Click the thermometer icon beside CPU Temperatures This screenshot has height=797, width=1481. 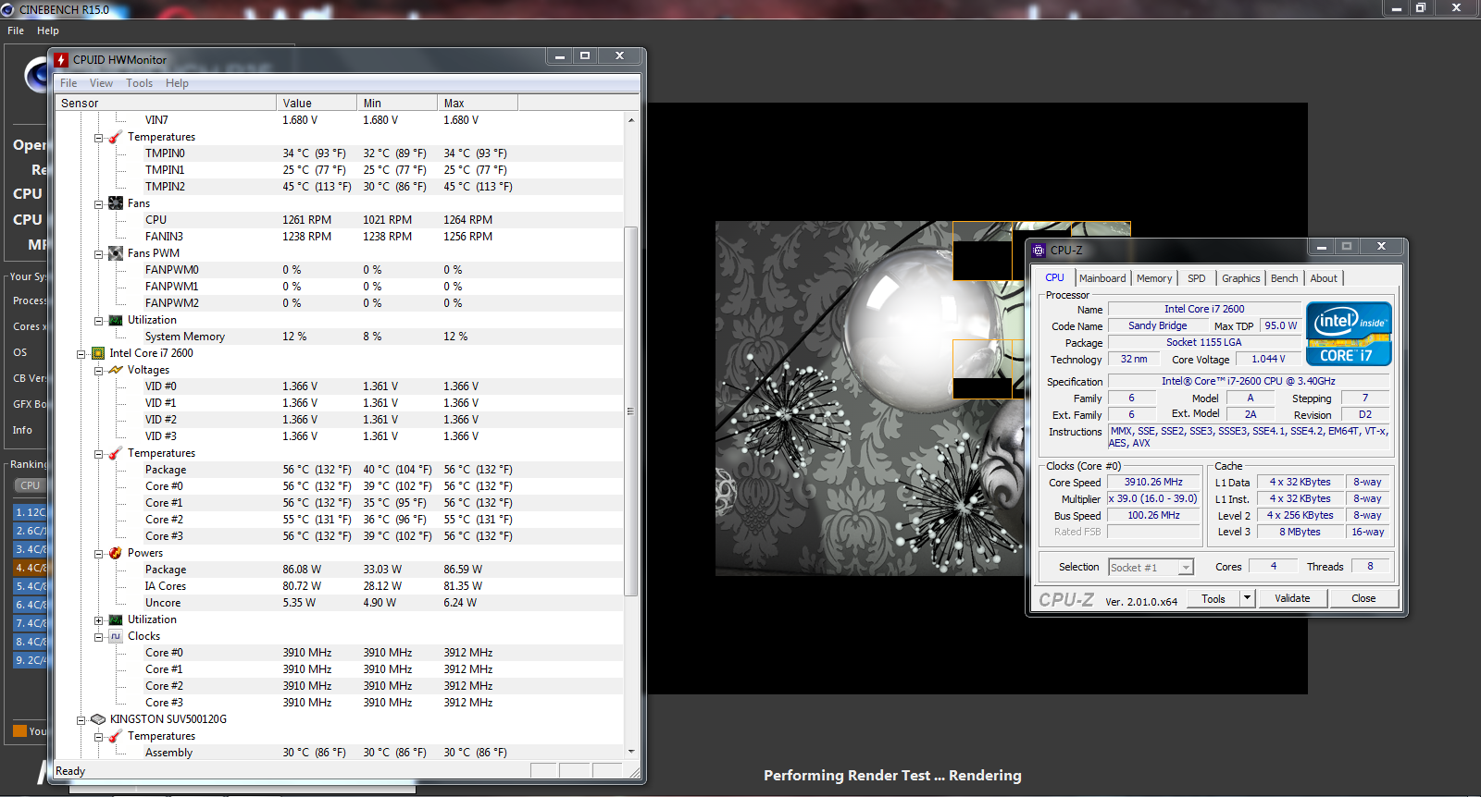116,453
